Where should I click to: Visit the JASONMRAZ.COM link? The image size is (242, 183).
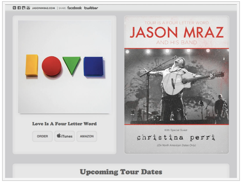click(44, 8)
